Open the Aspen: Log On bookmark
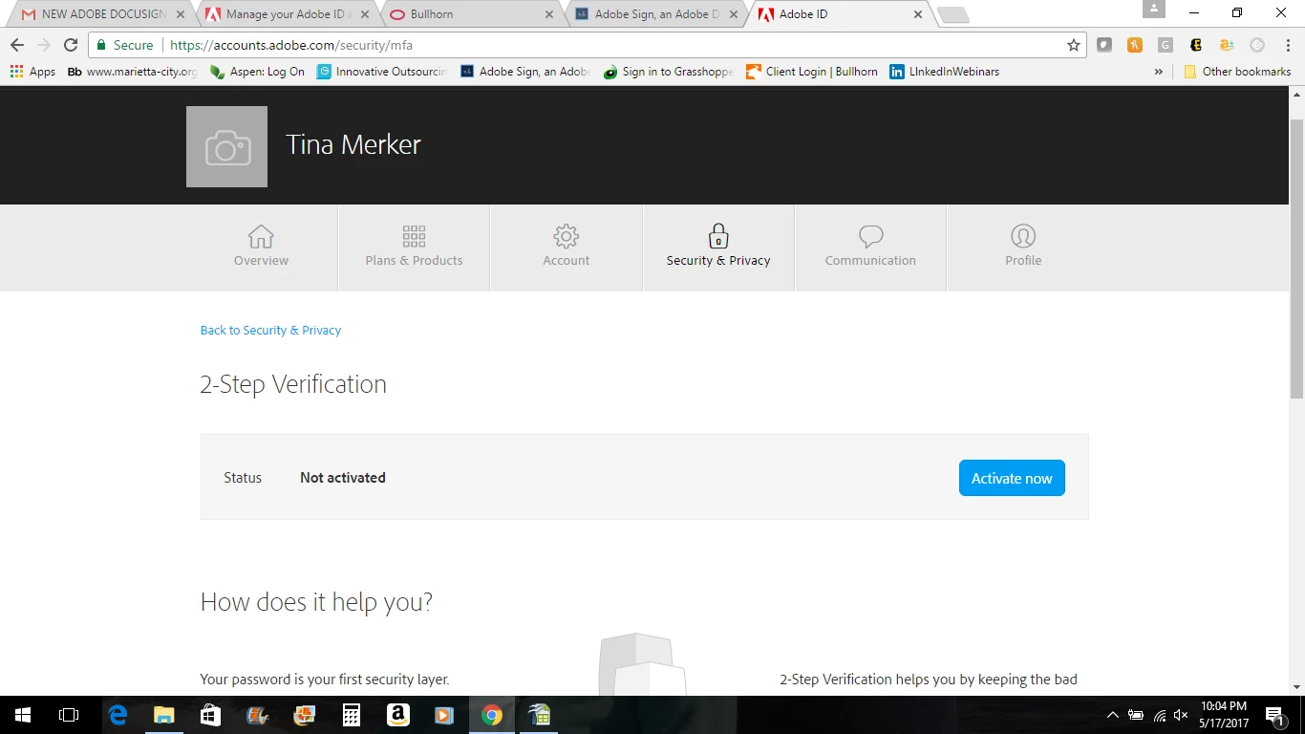The image size is (1305, 734). click(257, 72)
